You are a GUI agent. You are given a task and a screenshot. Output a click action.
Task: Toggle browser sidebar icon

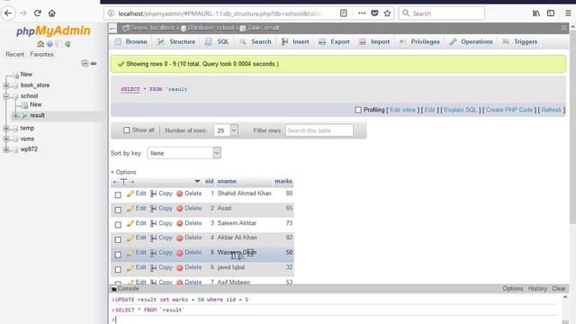[x=551, y=13]
